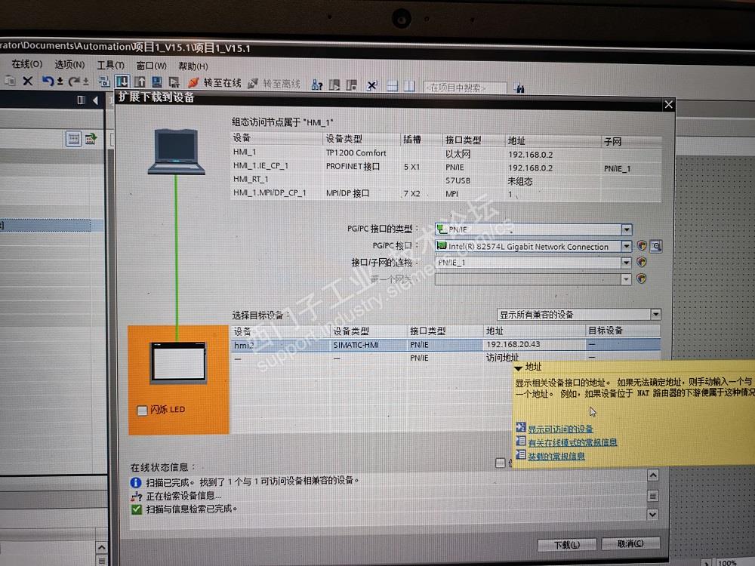
Task: Click Go online (转至在线)
Action: tap(214, 83)
